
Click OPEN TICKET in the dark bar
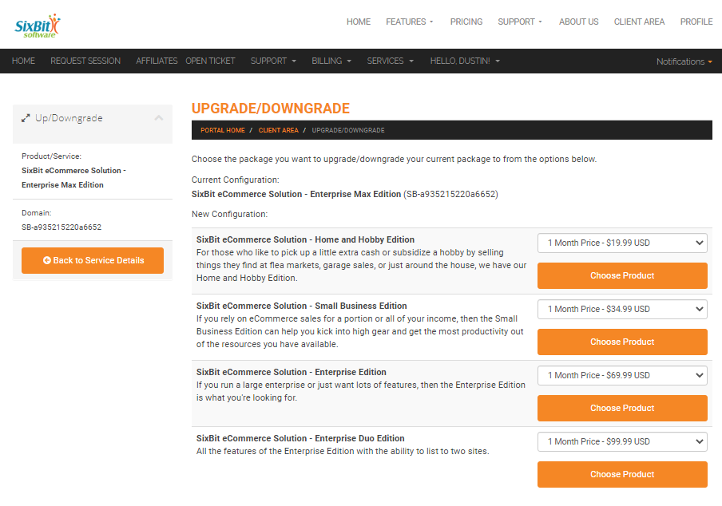210,61
